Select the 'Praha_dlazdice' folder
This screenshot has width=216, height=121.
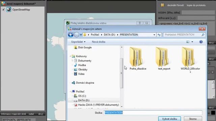138,58
